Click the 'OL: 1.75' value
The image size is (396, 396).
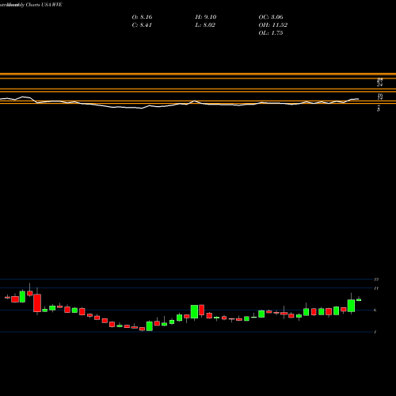[x=271, y=33]
